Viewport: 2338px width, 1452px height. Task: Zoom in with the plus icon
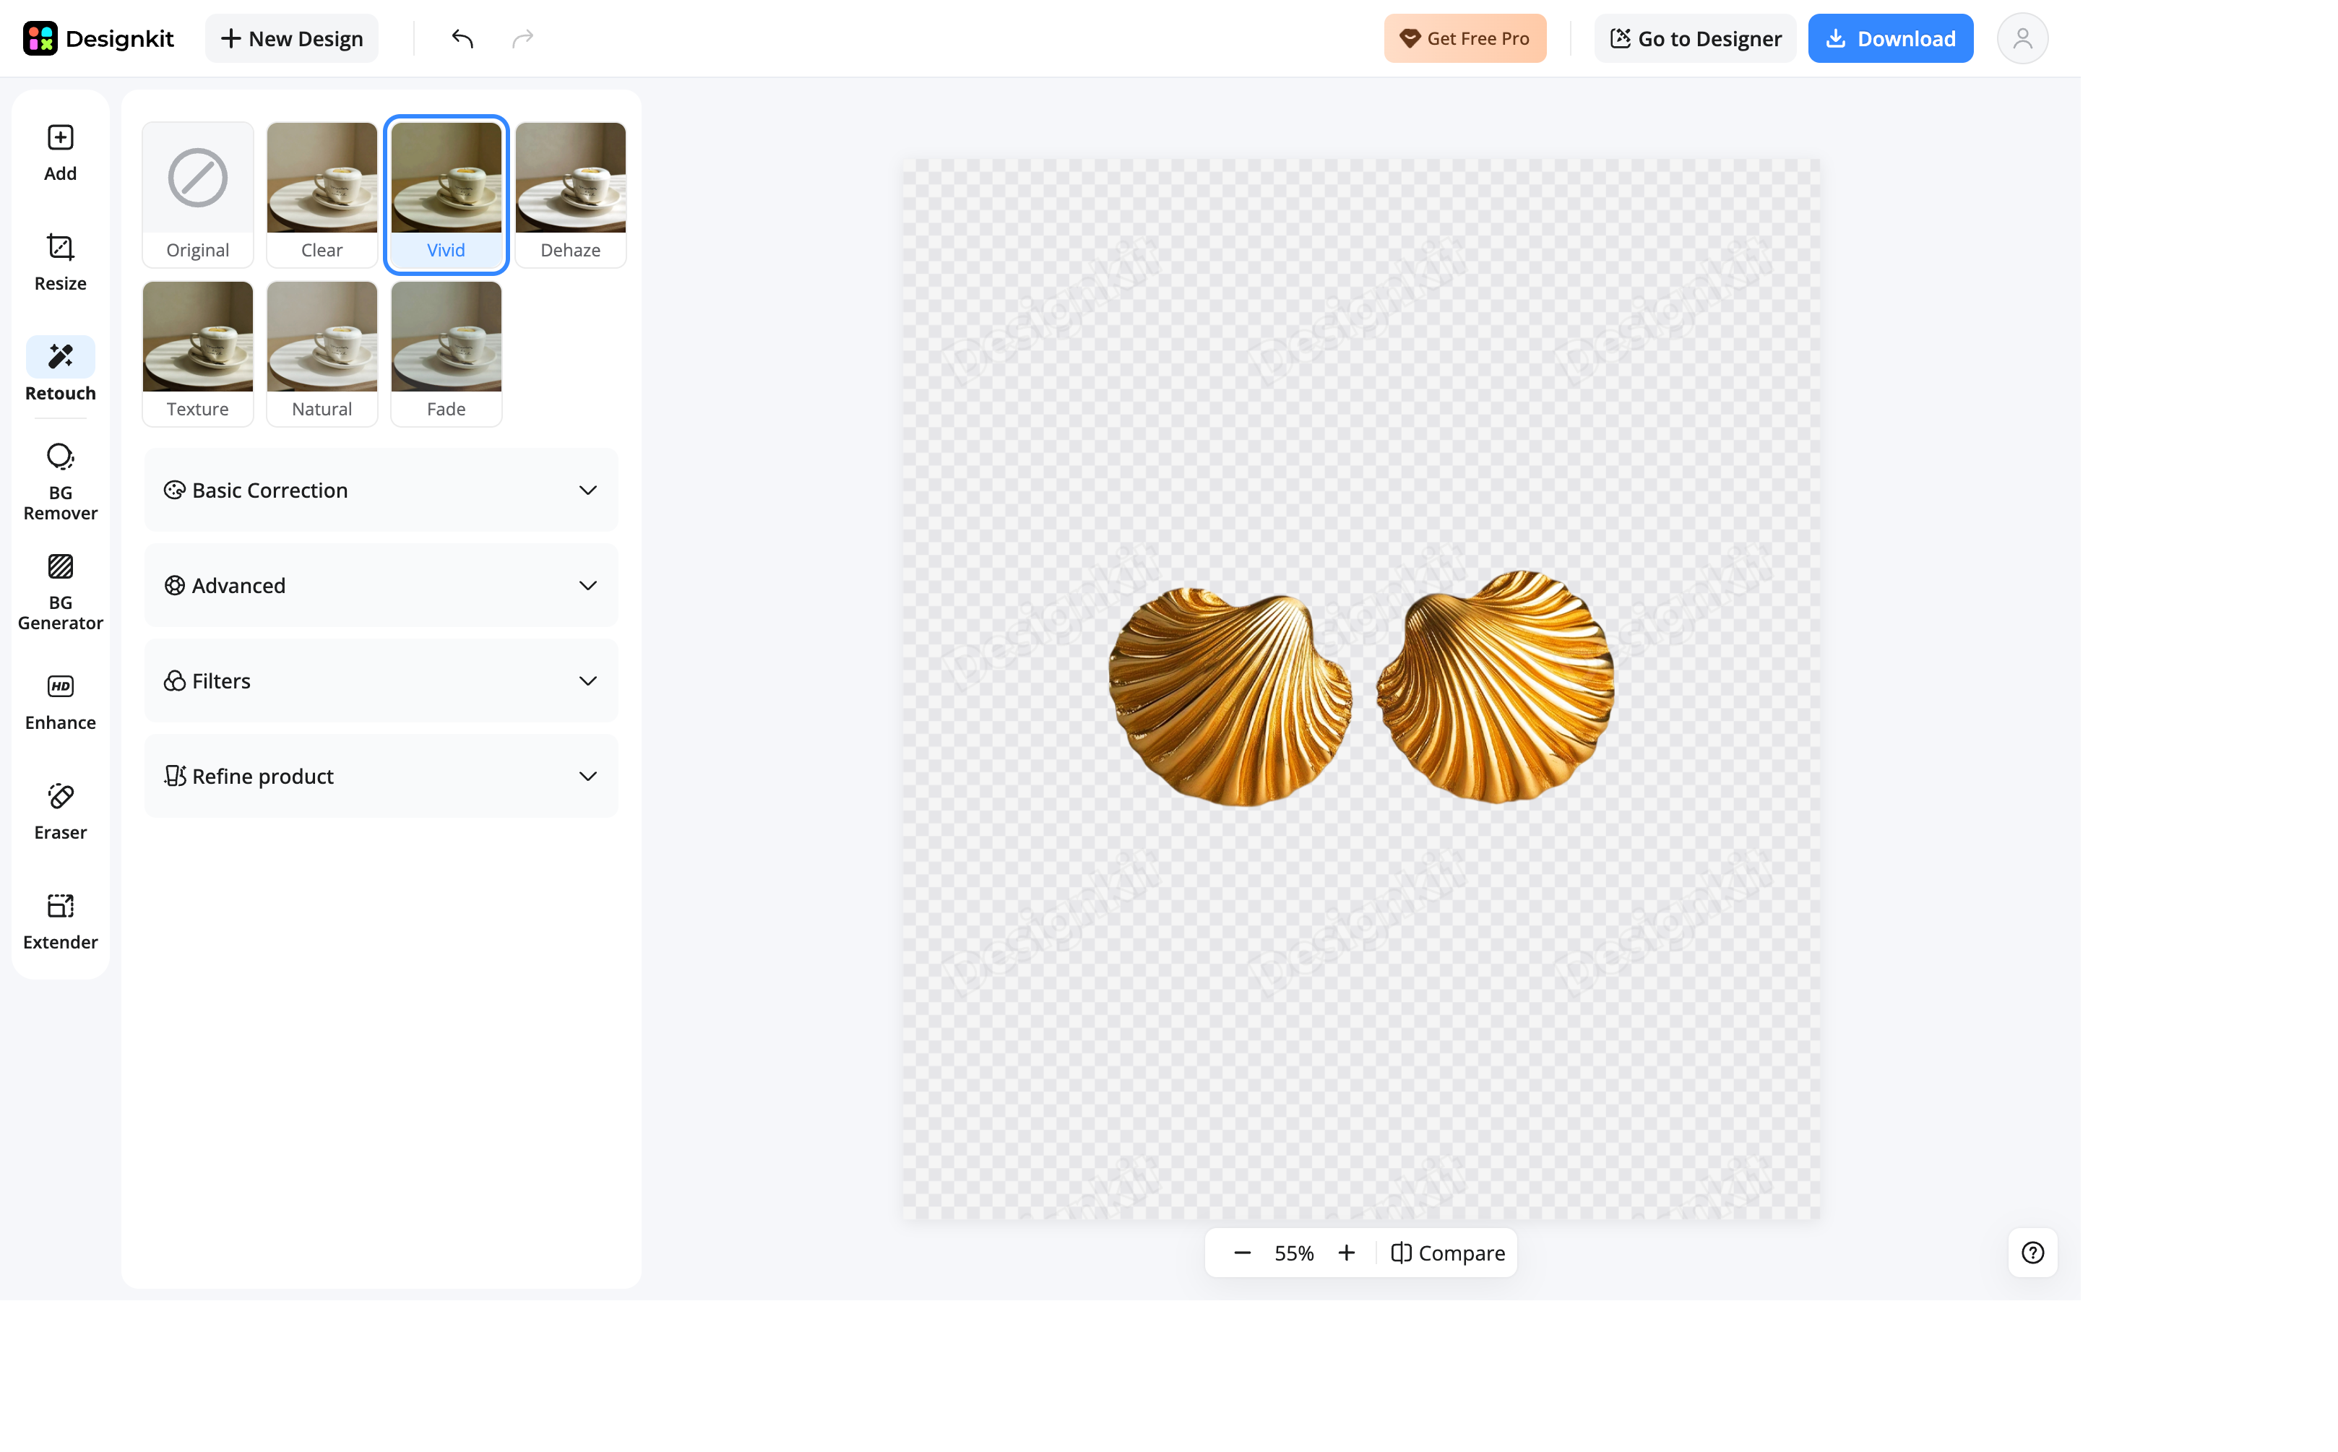tap(1347, 1253)
